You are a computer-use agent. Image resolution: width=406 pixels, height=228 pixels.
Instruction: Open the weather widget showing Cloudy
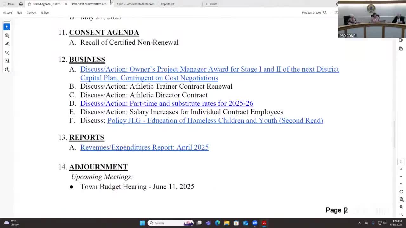pyautogui.click(x=11, y=223)
